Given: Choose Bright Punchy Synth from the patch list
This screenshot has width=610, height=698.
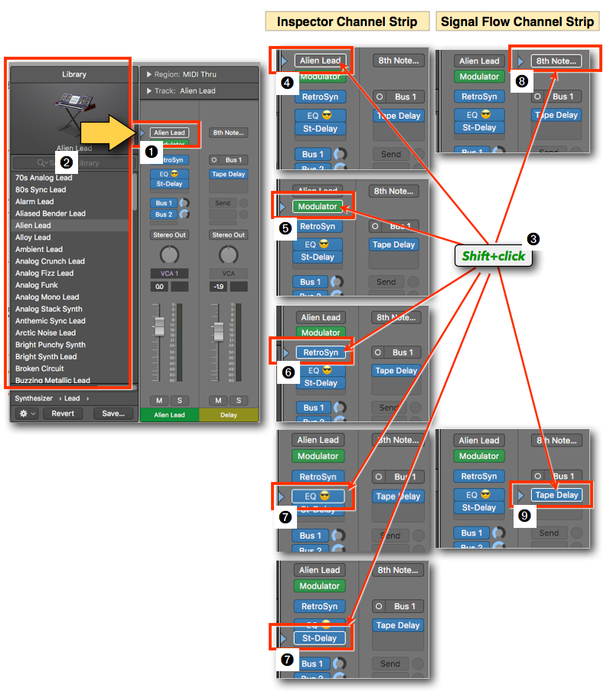Looking at the screenshot, I should click(x=51, y=345).
